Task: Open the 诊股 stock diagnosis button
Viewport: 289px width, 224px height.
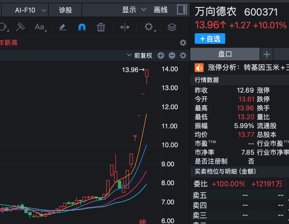Action: coord(65,10)
